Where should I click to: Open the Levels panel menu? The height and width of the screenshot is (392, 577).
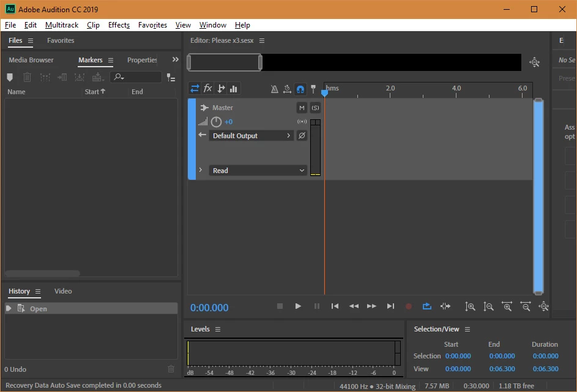pos(218,329)
